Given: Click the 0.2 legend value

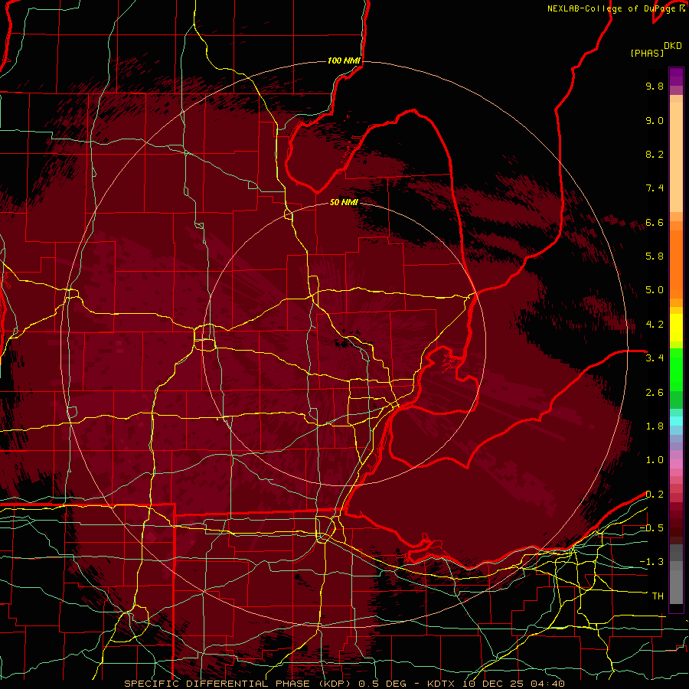Looking at the screenshot, I should (655, 495).
